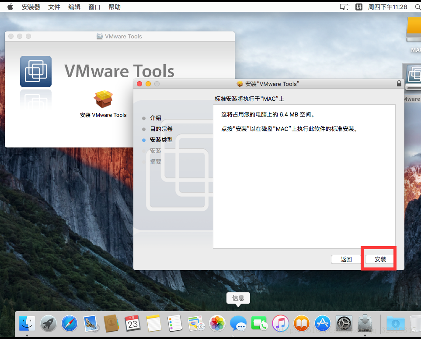The height and width of the screenshot is (339, 421).
Task: Select the 介绍 step in the installer sidebar
Action: point(156,118)
